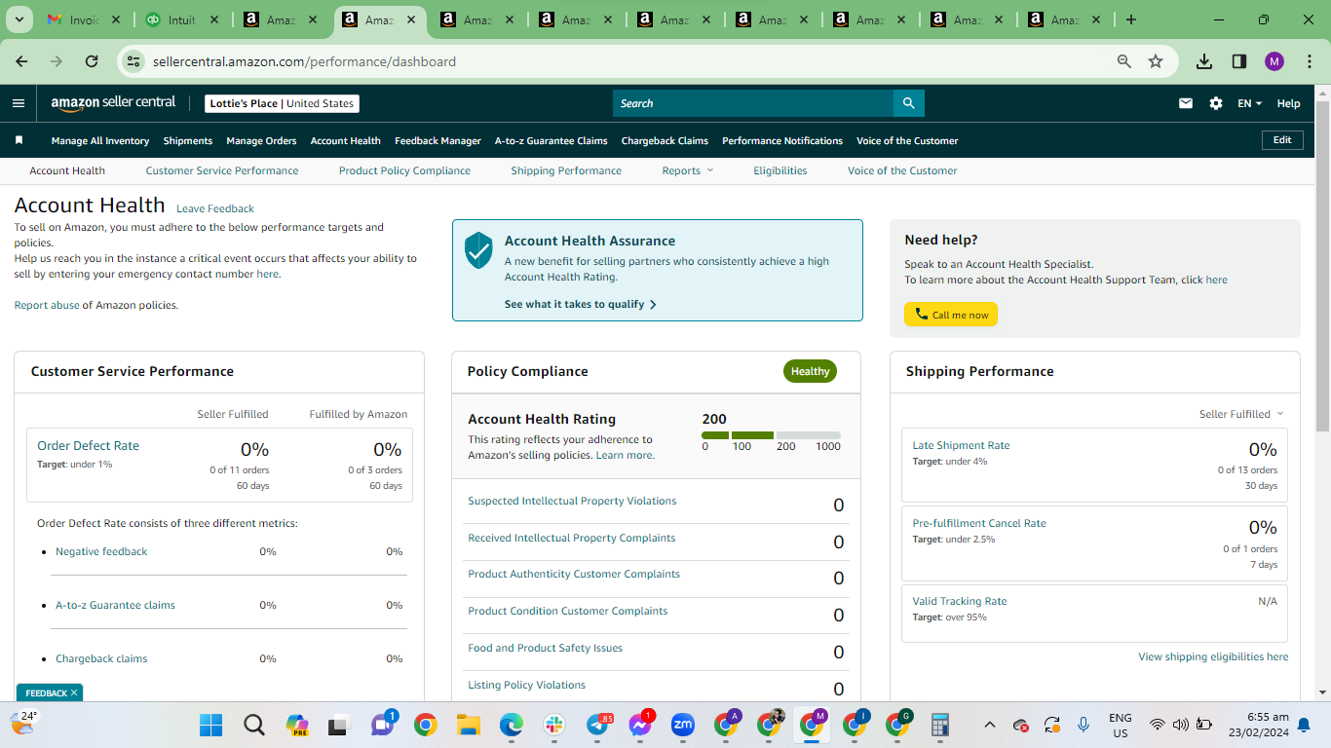Open the browser side panel icon
Viewport: 1331px width, 748px height.
(1239, 61)
